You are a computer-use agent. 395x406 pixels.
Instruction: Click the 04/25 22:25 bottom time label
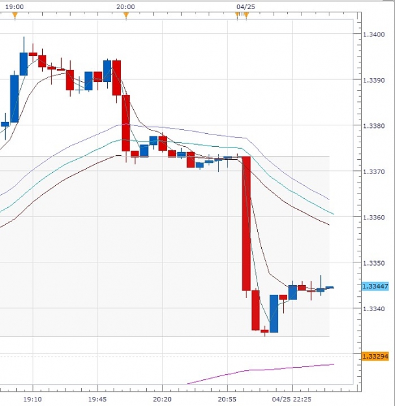coord(292,400)
